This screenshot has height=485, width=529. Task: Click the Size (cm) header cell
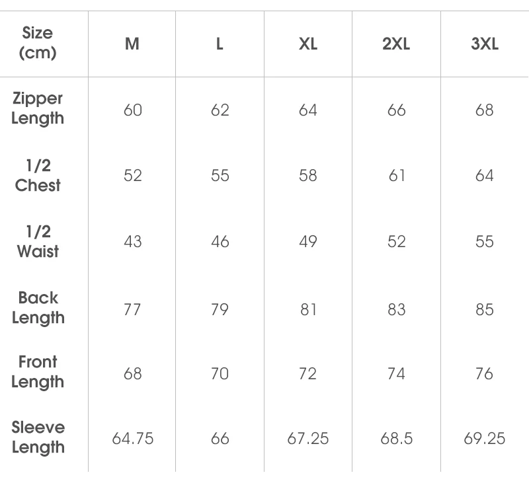38,43
